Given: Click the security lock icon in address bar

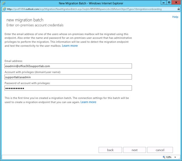Looking at the screenshot, I should [x=178, y=9].
